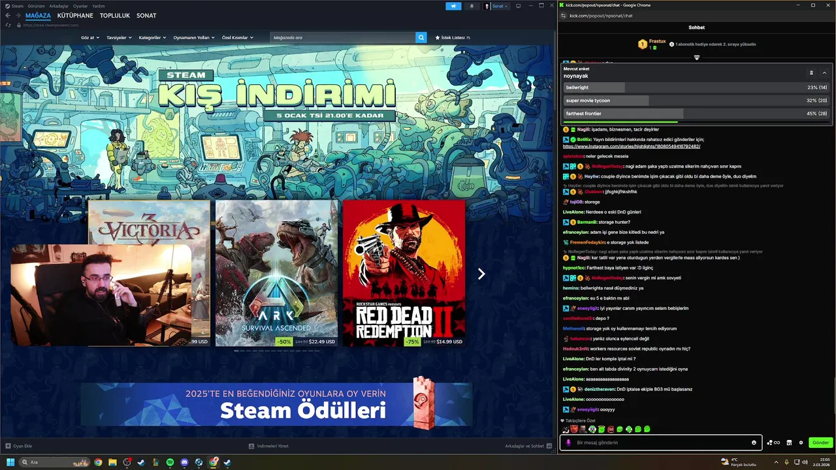The image size is (836, 470).
Task: Click site settings icon in Kick address bar
Action: point(563,16)
